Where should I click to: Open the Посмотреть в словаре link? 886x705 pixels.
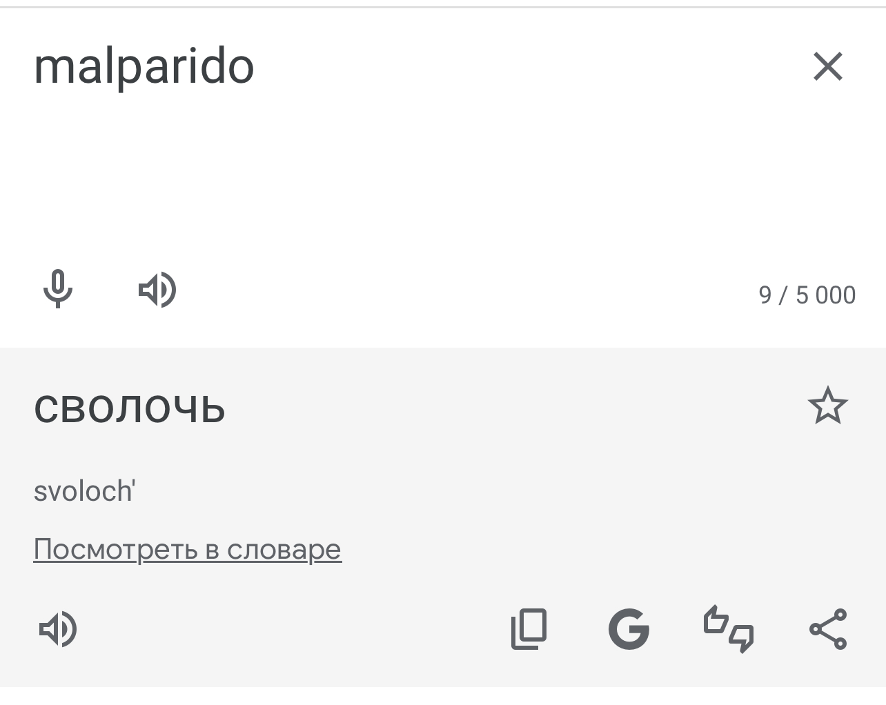[x=188, y=549]
